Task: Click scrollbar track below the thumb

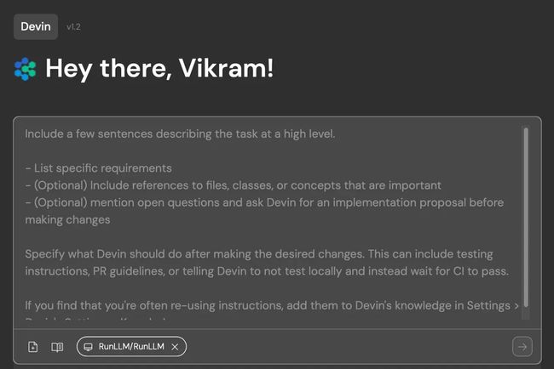Action: coord(526,314)
